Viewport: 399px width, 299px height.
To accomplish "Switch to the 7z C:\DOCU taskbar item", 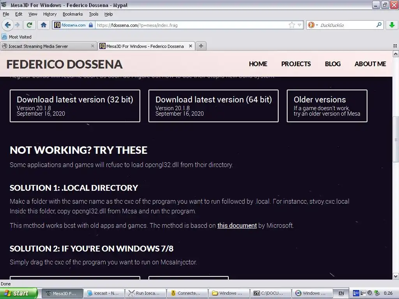I will point(271,293).
